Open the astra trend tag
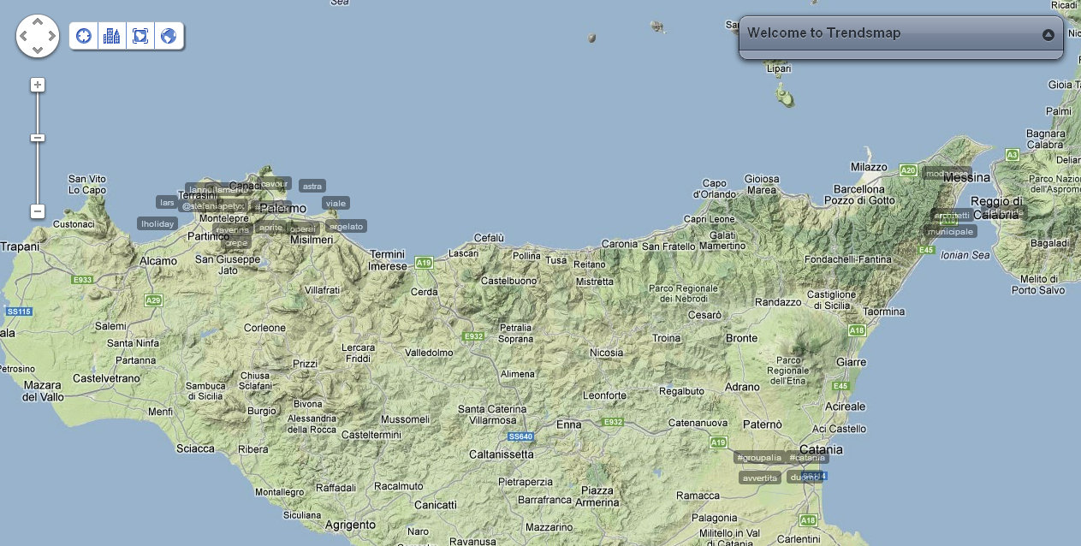 312,186
